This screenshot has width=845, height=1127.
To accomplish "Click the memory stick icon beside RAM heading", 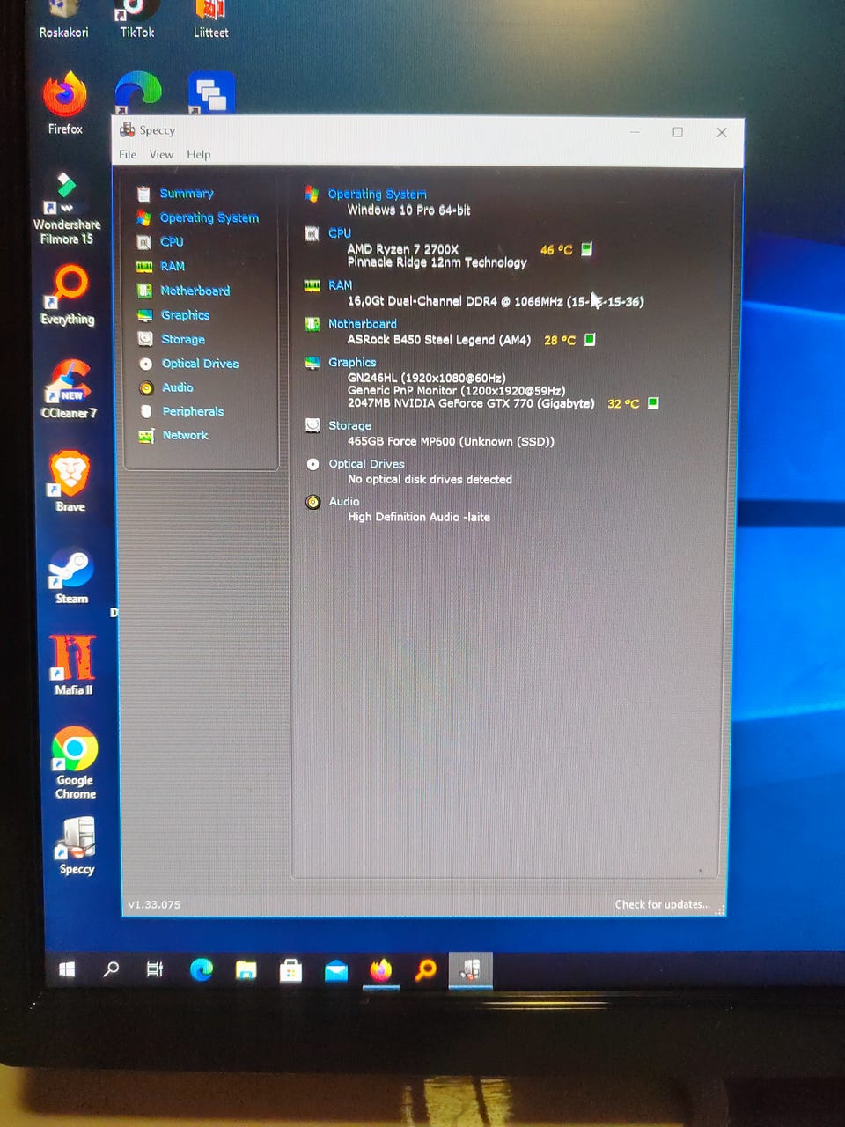I will (x=312, y=285).
